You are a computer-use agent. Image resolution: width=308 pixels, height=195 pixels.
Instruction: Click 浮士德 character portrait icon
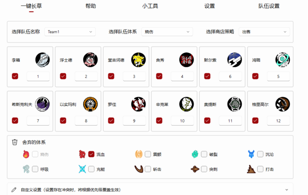(90, 60)
